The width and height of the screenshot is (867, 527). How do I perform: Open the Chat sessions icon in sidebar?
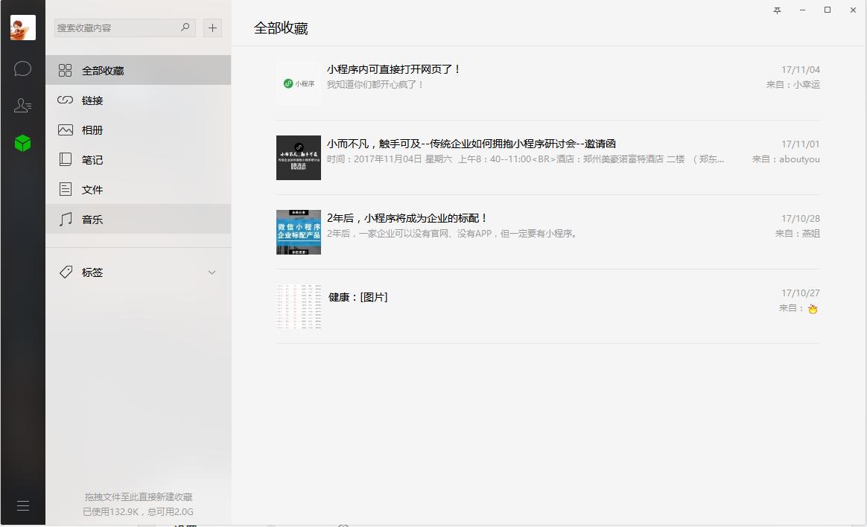click(x=22, y=68)
